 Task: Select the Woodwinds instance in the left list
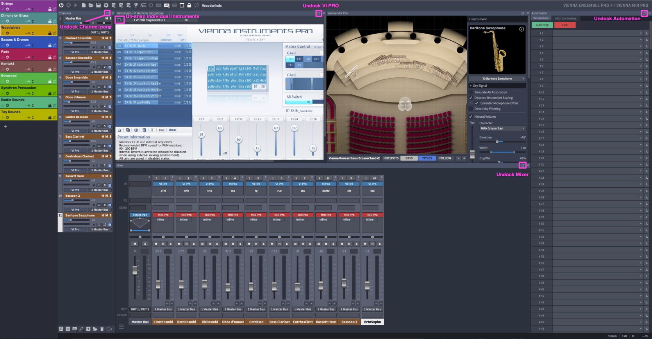point(29,30)
